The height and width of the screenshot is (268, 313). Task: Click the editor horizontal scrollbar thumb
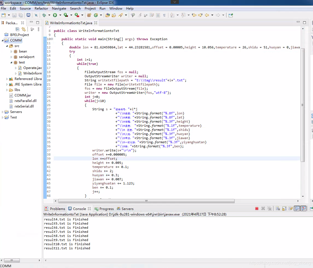146,201
